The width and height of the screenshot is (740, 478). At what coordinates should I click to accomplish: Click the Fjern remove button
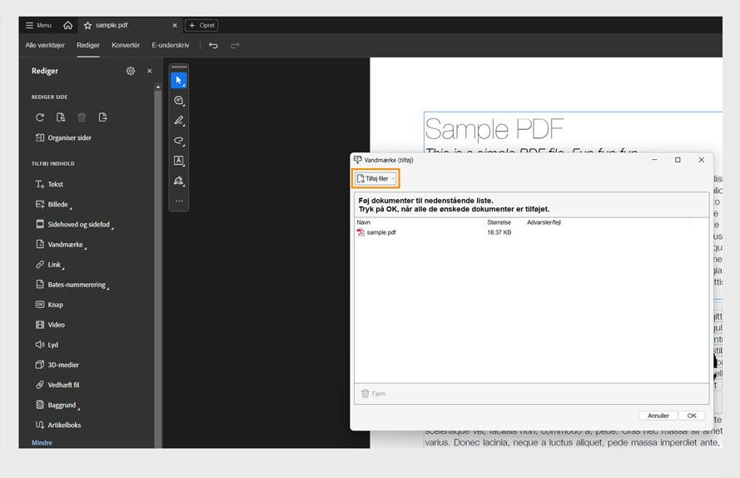tap(373, 393)
